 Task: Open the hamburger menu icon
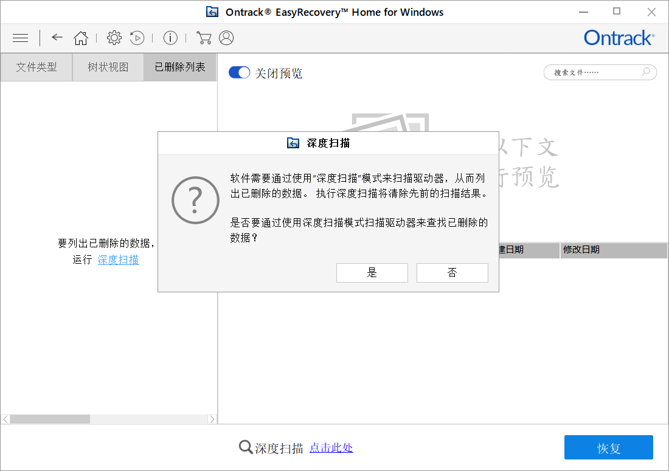21,38
